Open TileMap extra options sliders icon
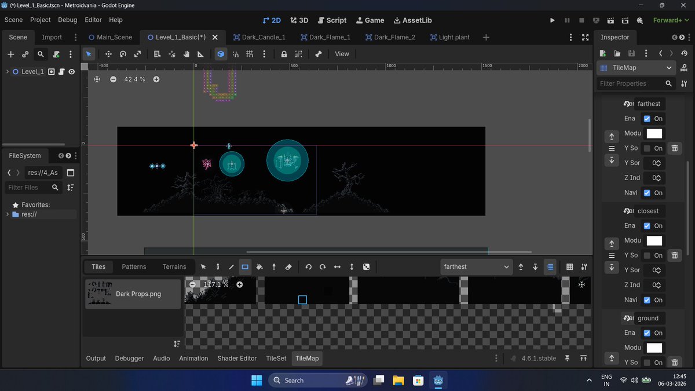 coord(584,267)
